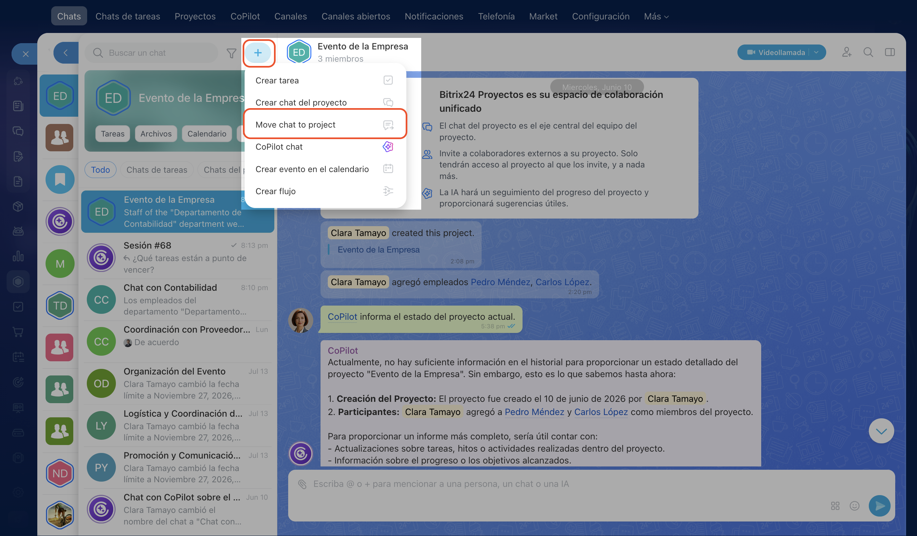Open the Chat con Contabilidad conversation

tap(178, 299)
